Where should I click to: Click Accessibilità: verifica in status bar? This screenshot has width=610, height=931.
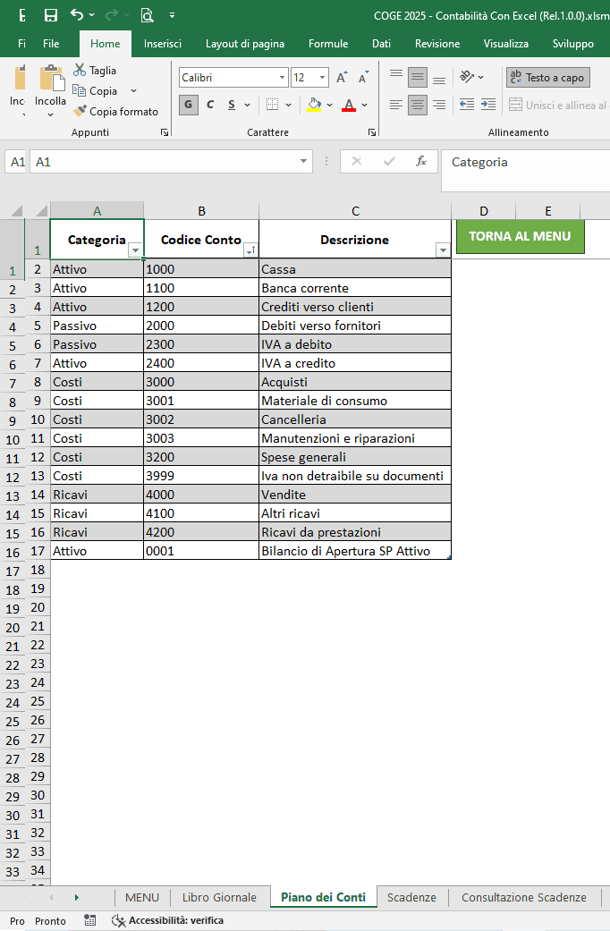[168, 921]
